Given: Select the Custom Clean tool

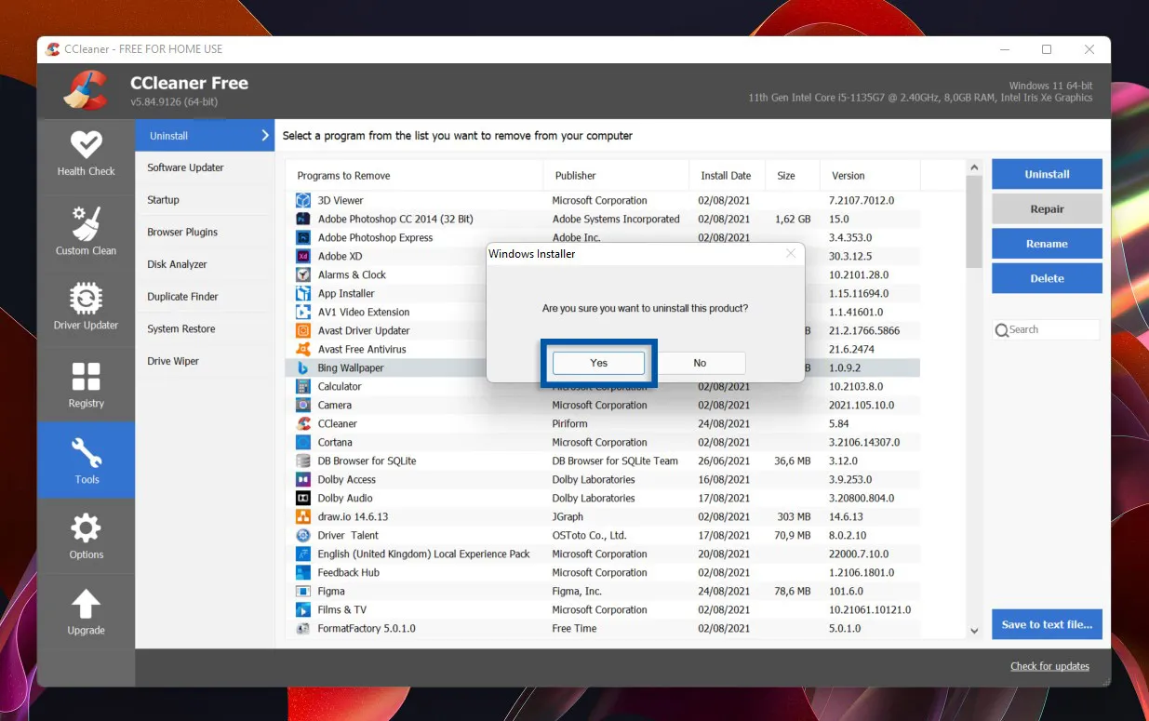Looking at the screenshot, I should point(86,231).
